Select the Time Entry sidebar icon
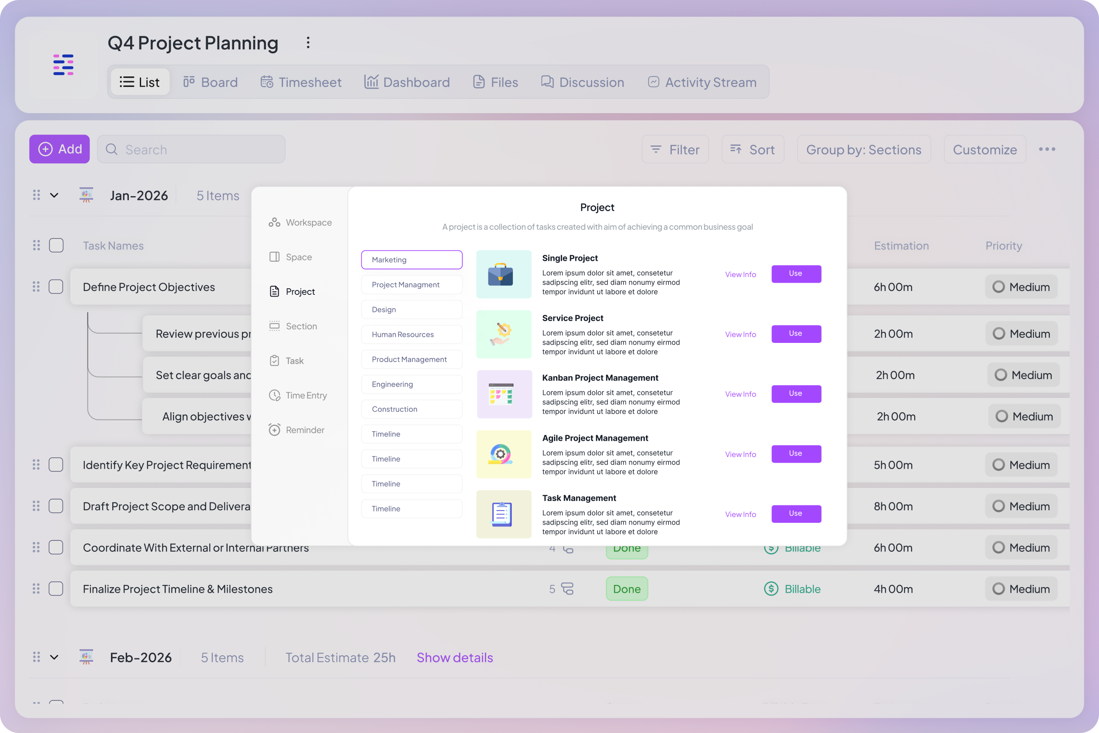 click(x=274, y=395)
